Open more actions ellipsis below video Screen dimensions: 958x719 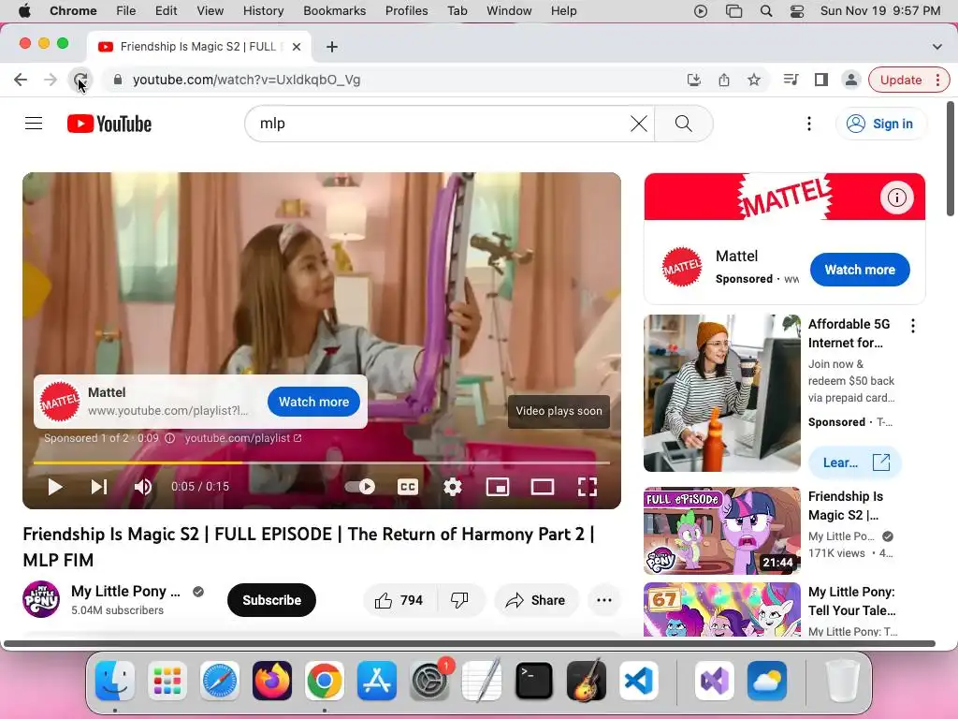click(604, 600)
